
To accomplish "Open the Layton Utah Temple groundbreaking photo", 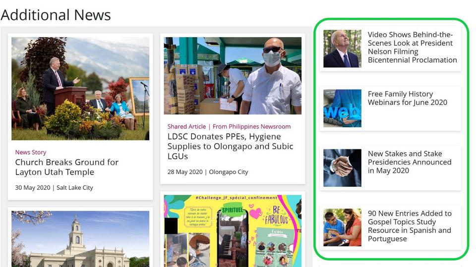I will click(80, 89).
